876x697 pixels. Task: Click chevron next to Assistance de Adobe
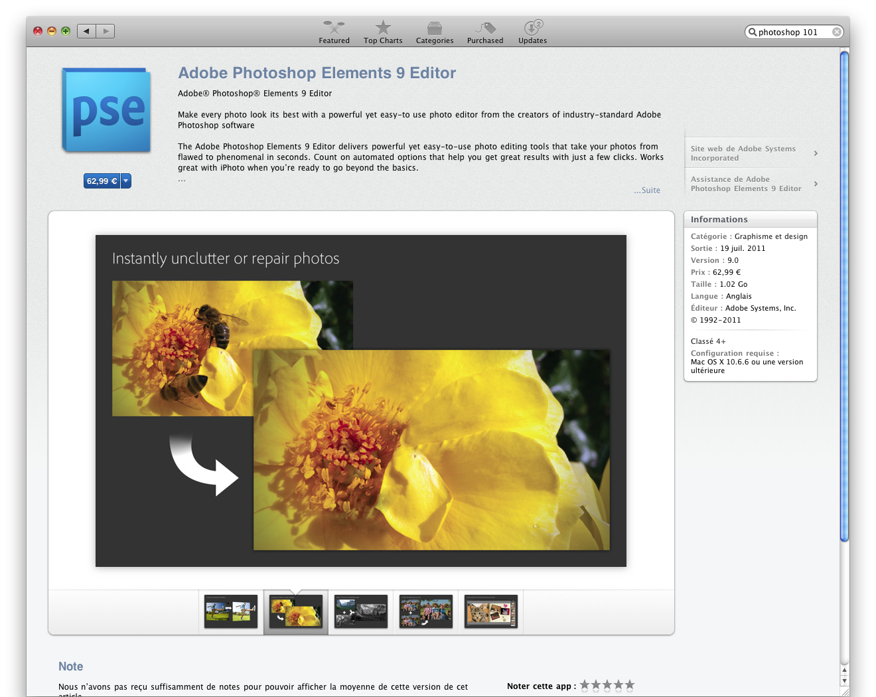coord(816,184)
